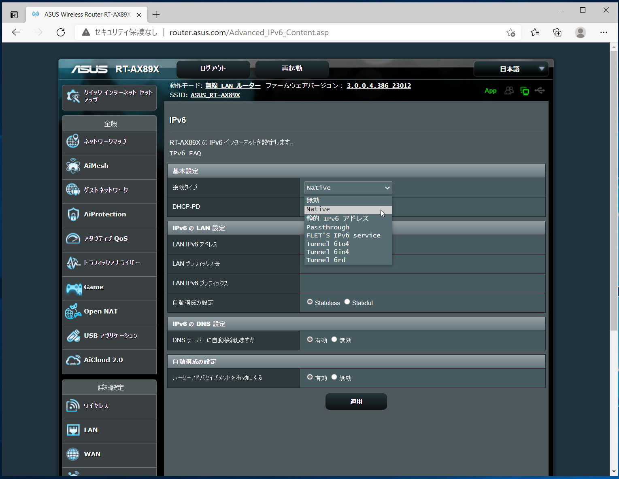Click the green App status label

click(x=491, y=91)
